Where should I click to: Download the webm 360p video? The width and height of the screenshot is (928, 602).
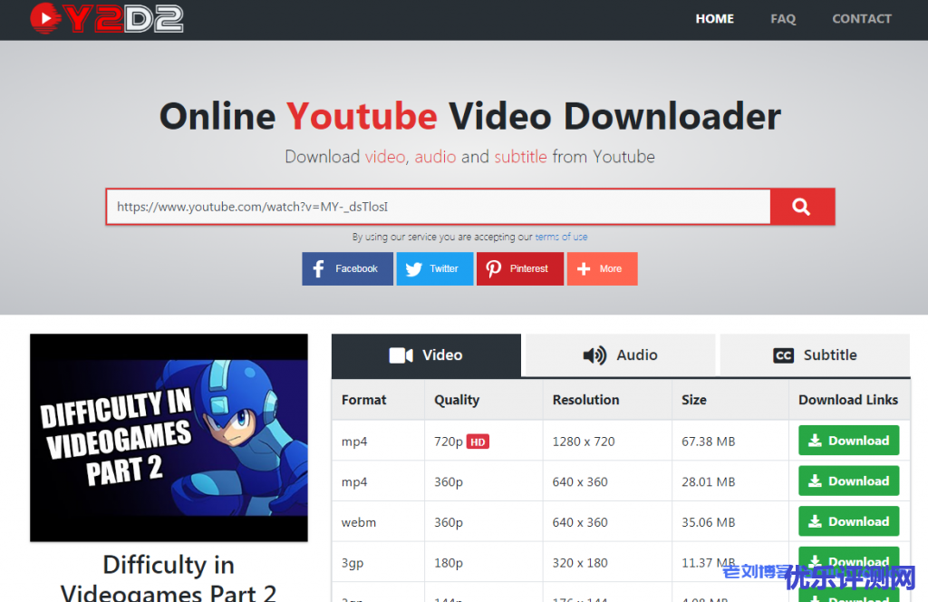pyautogui.click(x=848, y=521)
